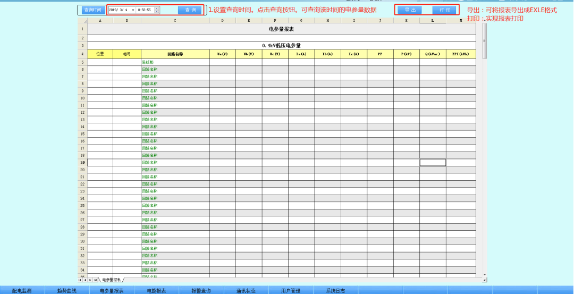This screenshot has height=294, width=574.
Task: Click the Ua(V) header cell
Action: 223,54
